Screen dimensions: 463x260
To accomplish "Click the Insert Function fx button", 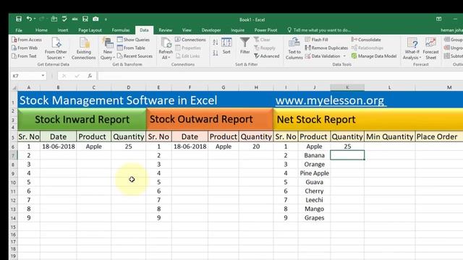I will (x=90, y=76).
